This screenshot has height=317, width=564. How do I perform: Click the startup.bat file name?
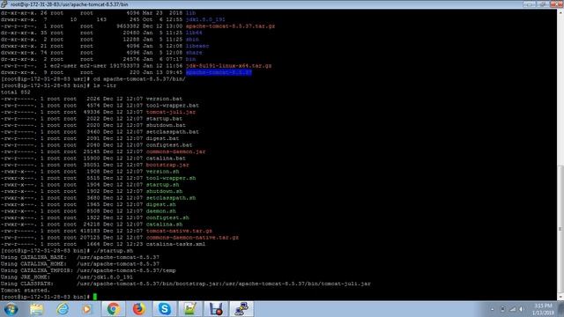click(x=164, y=119)
